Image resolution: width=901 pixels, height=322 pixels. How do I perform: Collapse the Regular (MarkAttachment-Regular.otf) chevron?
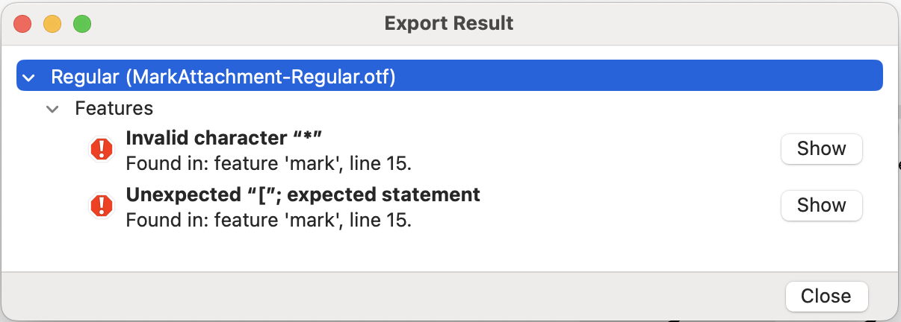click(28, 78)
